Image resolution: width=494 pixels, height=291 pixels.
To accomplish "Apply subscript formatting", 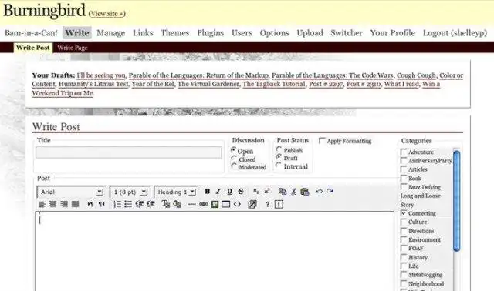I will point(255,192).
